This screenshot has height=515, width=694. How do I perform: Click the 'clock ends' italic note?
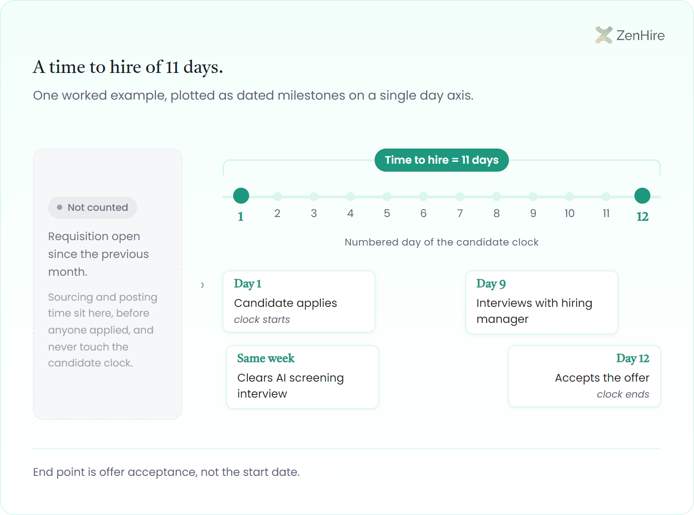623,394
